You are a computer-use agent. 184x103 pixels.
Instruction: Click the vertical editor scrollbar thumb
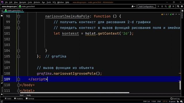point(180,85)
